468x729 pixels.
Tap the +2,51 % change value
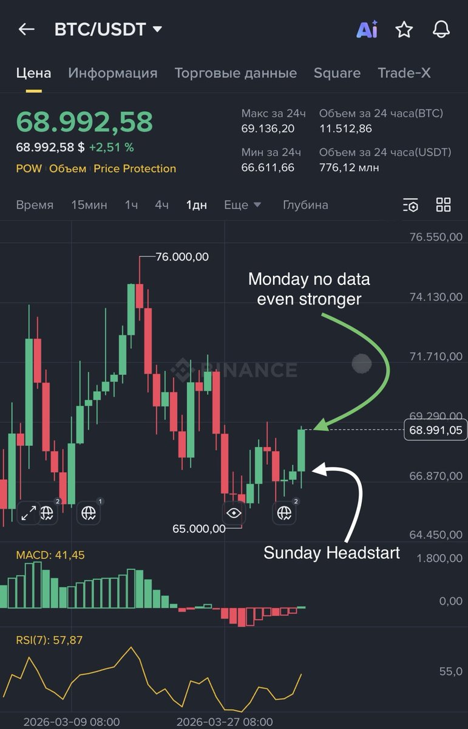pos(112,147)
